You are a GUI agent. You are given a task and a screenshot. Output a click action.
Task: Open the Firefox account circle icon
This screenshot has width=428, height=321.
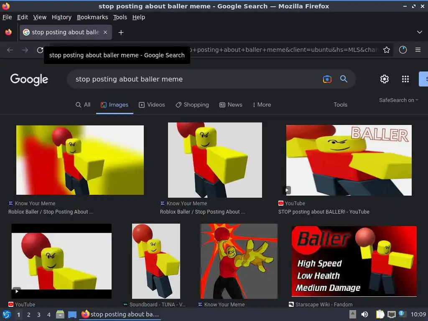tap(403, 50)
